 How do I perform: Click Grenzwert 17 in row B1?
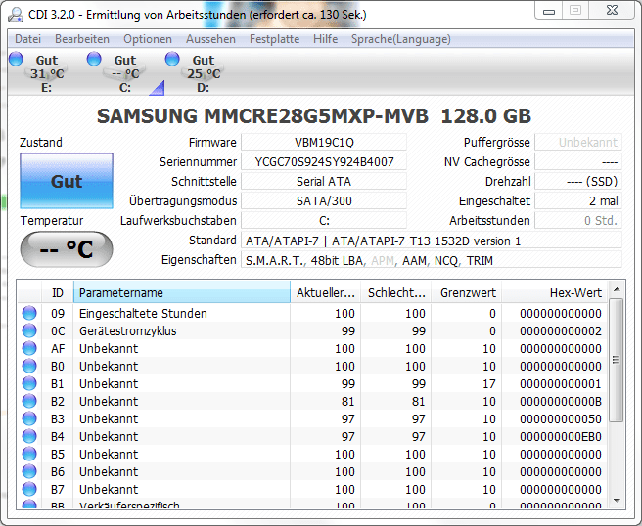(489, 384)
